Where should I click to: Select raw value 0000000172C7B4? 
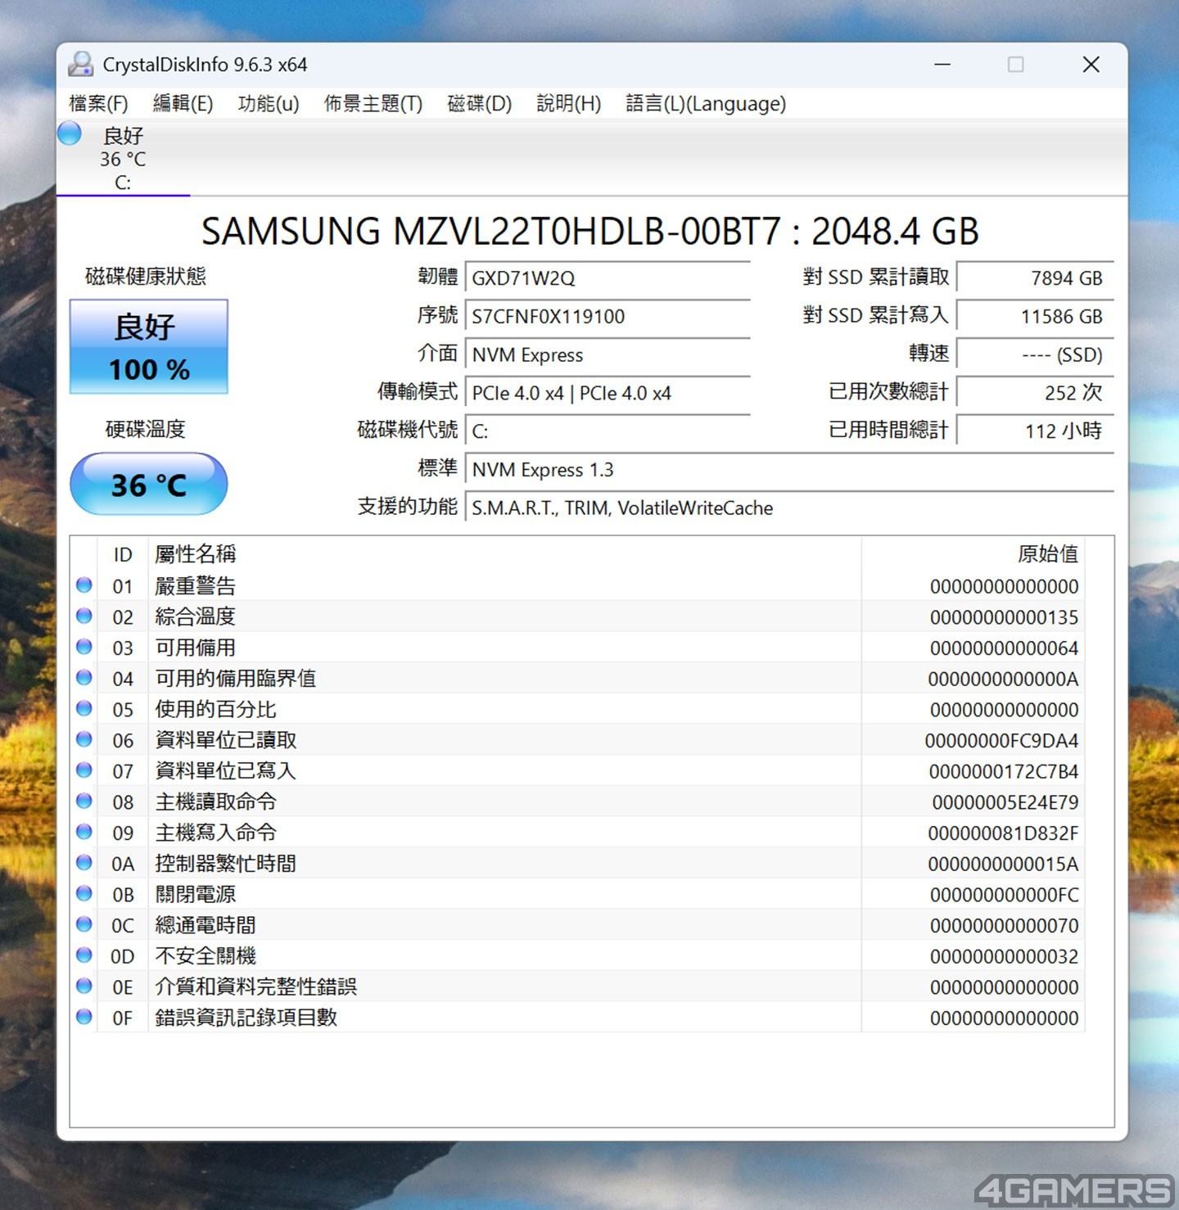[1004, 771]
